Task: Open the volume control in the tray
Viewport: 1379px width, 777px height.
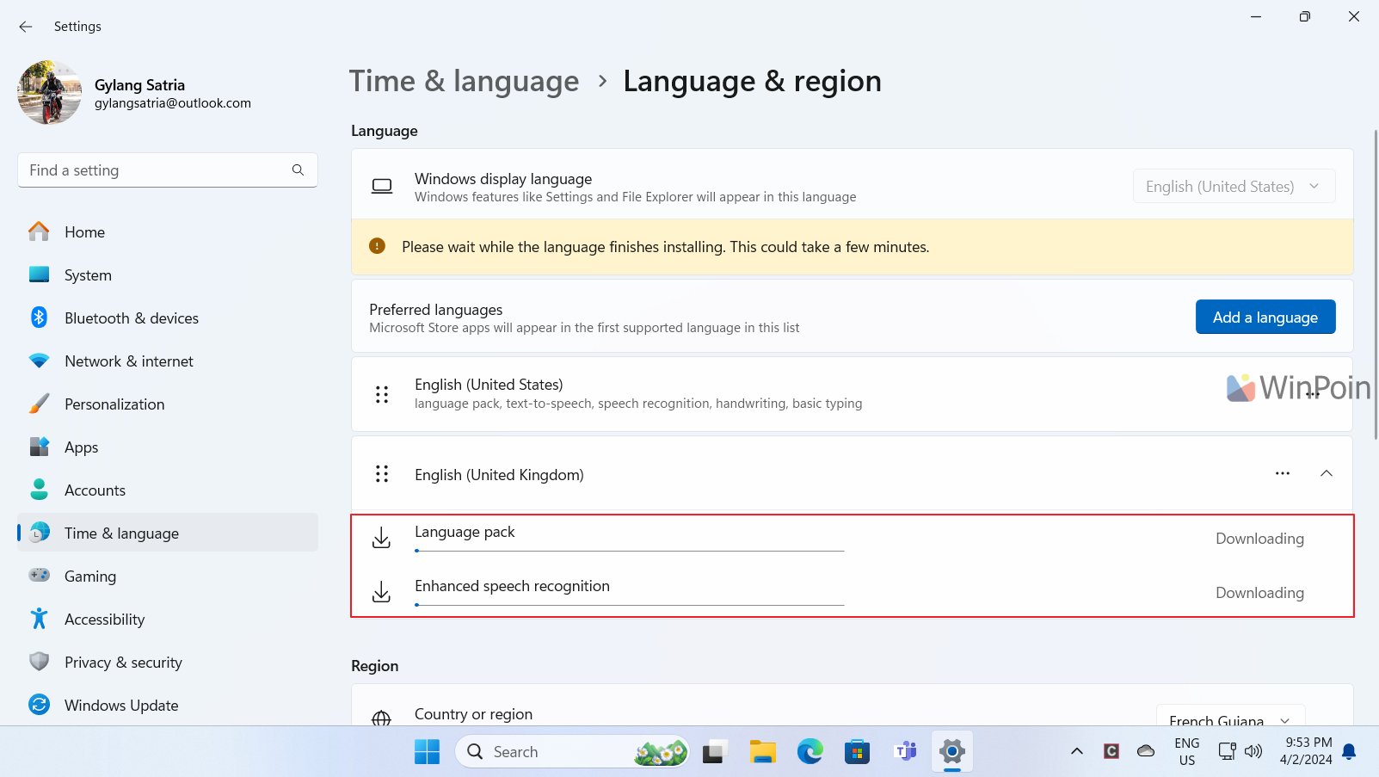Action: pos(1254,752)
